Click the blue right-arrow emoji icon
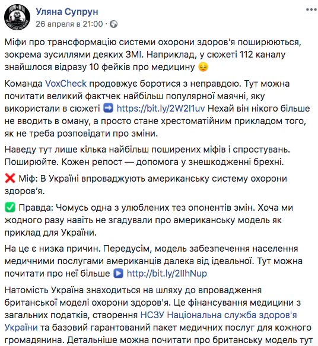The height and width of the screenshot is (346, 318). click(109, 109)
